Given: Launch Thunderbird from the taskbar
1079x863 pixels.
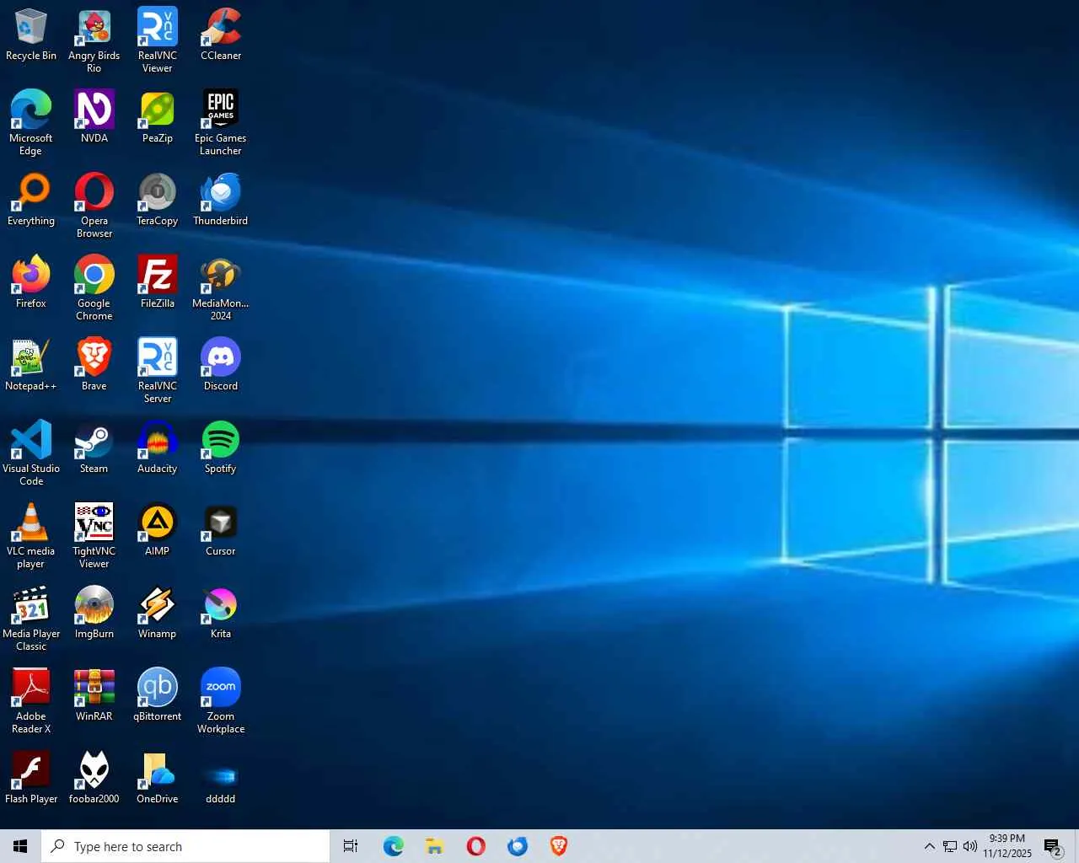Looking at the screenshot, I should tap(517, 846).
